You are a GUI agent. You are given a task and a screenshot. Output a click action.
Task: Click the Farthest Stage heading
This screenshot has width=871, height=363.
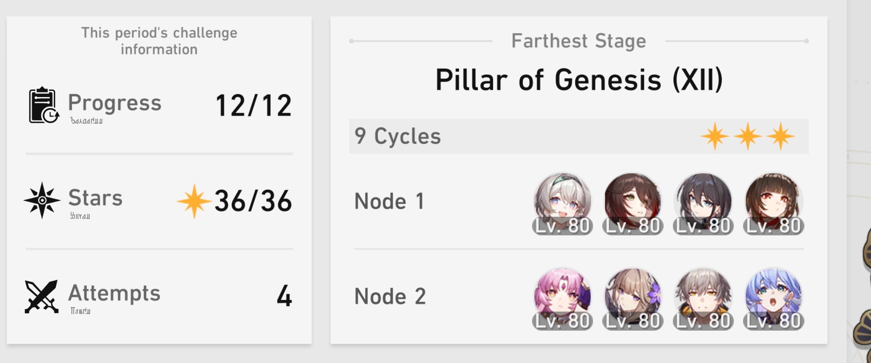pyautogui.click(x=579, y=41)
